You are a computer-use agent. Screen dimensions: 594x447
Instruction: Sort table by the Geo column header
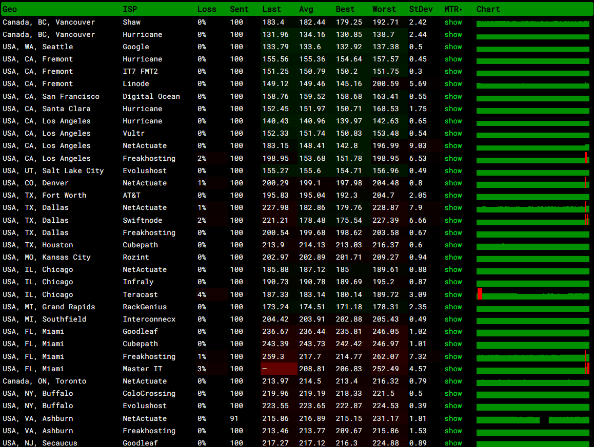tap(10, 9)
